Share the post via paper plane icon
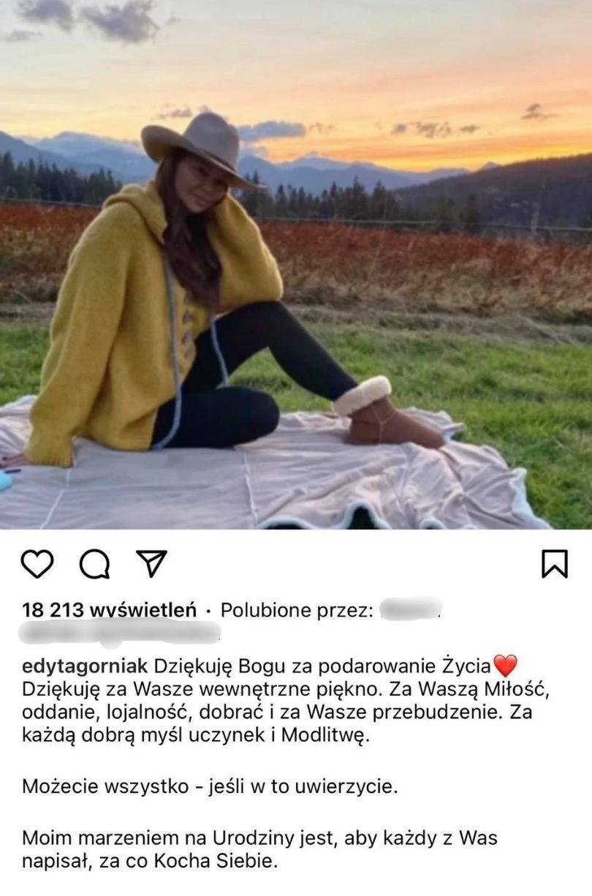The height and width of the screenshot is (896, 592). tap(153, 563)
